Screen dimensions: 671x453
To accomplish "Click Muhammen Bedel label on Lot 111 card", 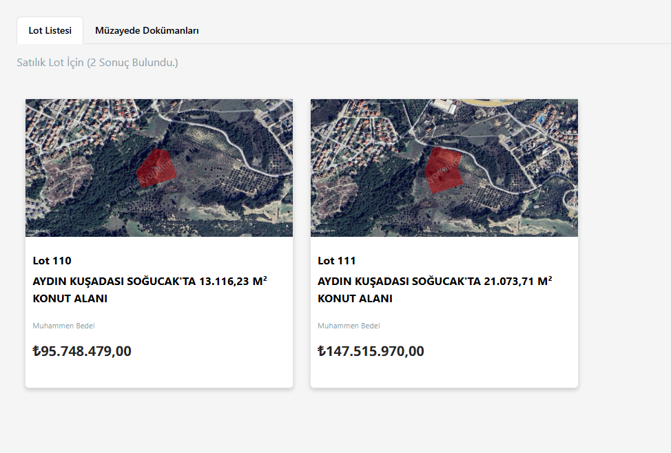I will tap(349, 326).
